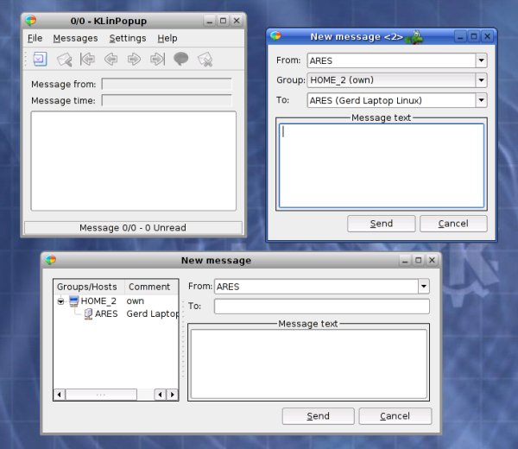Click the From field text ARES in New message <2>
518x449 pixels.
pyautogui.click(x=321, y=60)
